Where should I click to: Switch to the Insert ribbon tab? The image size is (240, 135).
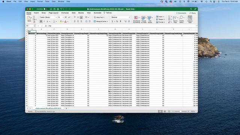click(x=36, y=13)
